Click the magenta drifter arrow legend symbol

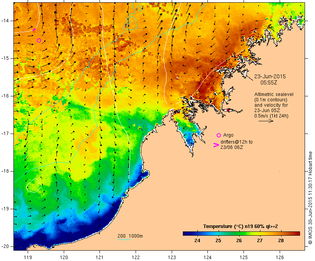(216, 145)
